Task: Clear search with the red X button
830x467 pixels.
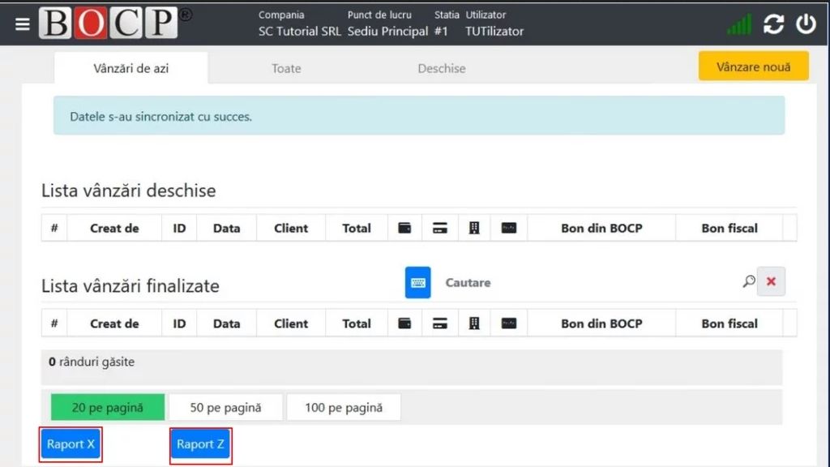Action: [771, 281]
